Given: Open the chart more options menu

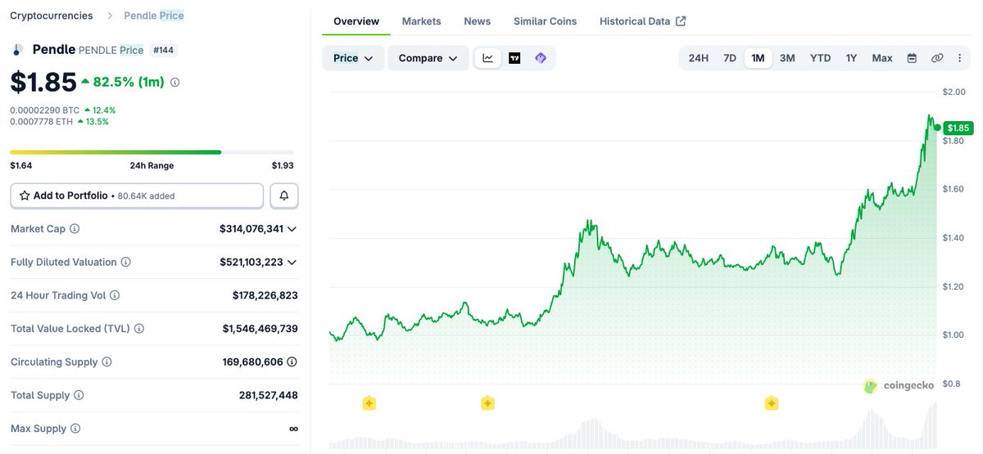Looking at the screenshot, I should 960,58.
